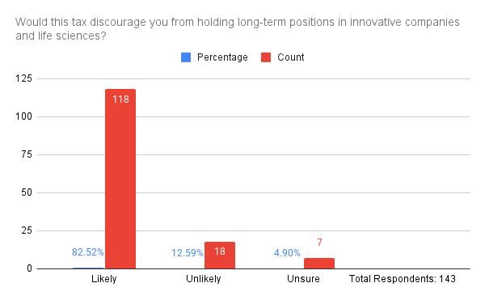485x300 pixels.
Task: Click the red 7 data label
Action: pyautogui.click(x=319, y=242)
